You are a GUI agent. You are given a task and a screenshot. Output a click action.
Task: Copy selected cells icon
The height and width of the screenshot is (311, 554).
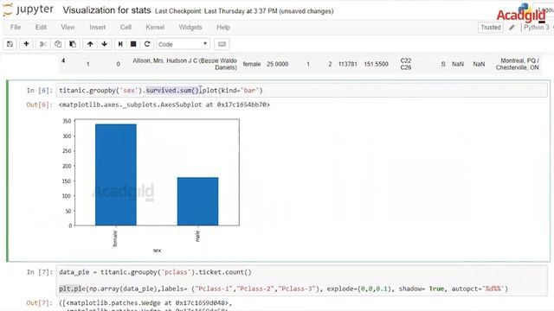point(58,44)
